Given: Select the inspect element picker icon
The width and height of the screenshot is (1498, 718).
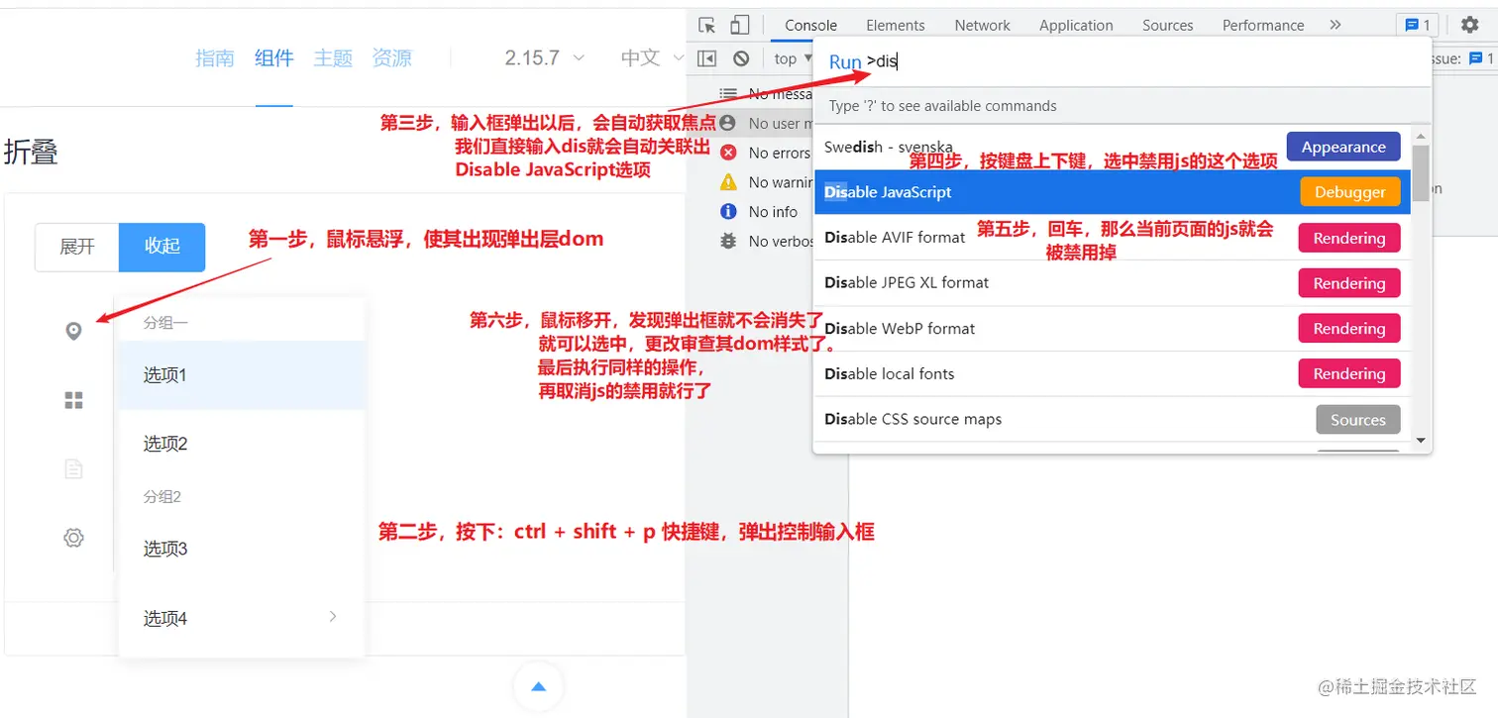Looking at the screenshot, I should pos(706,26).
